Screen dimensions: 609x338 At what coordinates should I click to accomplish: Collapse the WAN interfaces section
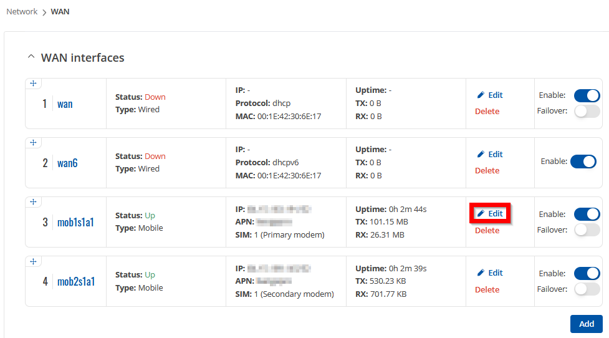31,57
